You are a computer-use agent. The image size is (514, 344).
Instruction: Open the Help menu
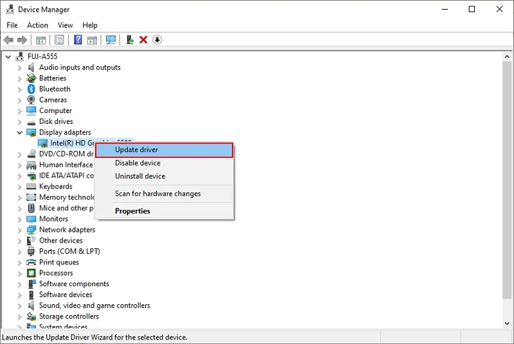point(90,25)
